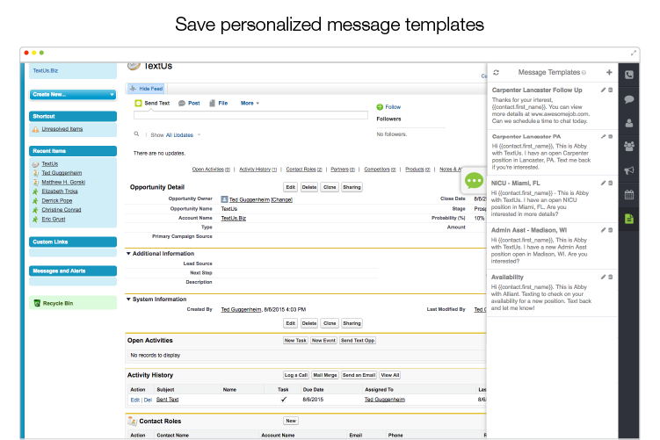Click the Message Templates help info icon
The image size is (660, 440).
tap(584, 73)
